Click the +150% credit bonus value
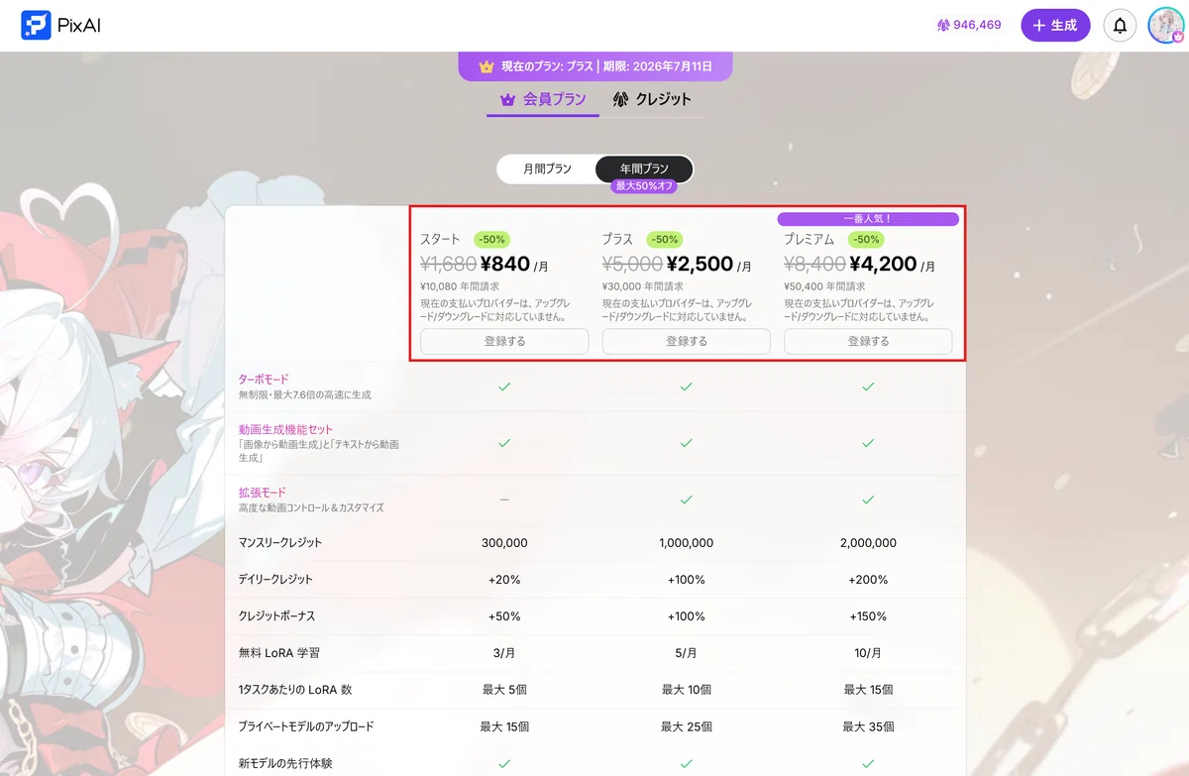This screenshot has width=1189, height=776. 868,616
